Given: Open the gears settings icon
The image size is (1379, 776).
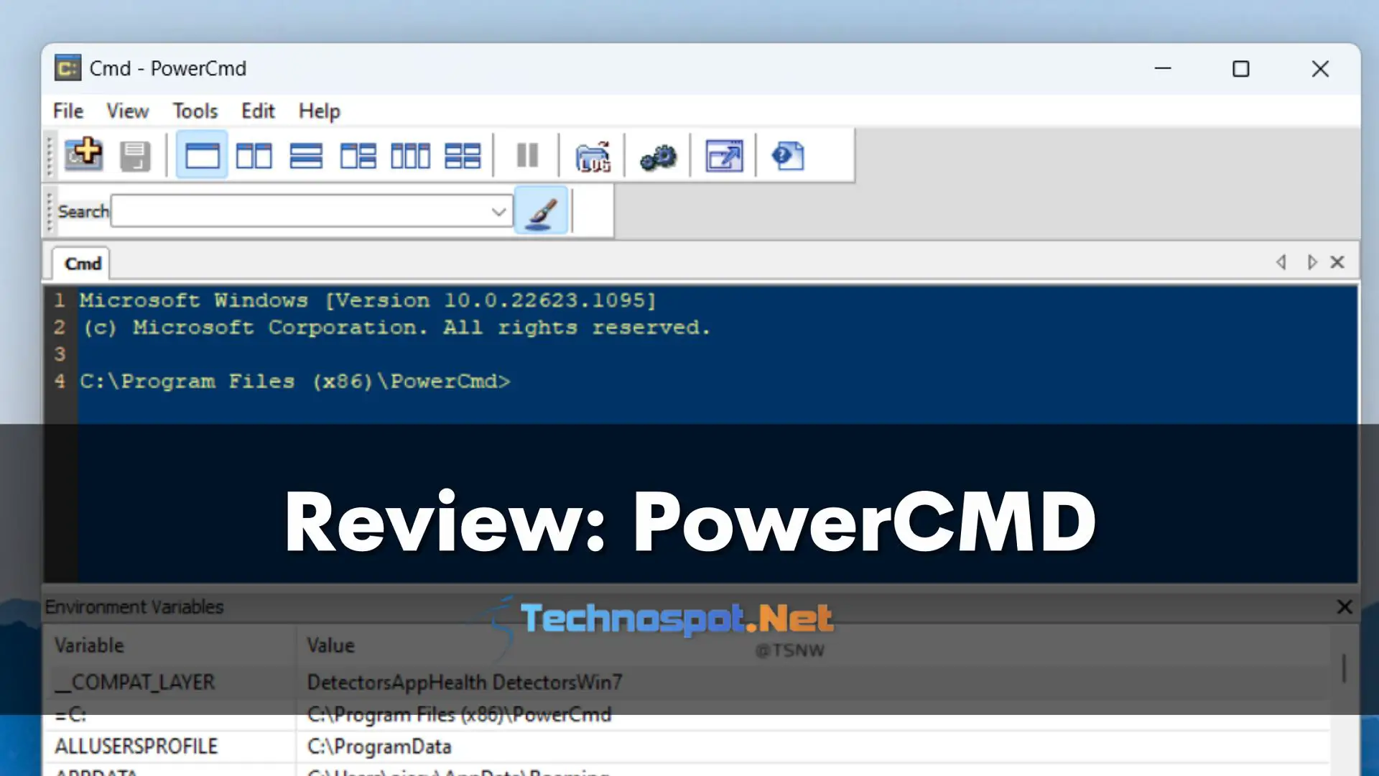Looking at the screenshot, I should pos(658,156).
